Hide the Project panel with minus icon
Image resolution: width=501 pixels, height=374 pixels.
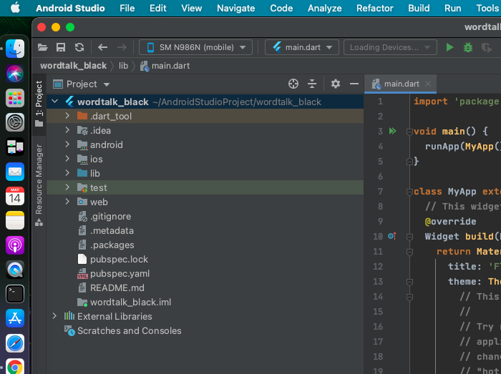click(354, 84)
